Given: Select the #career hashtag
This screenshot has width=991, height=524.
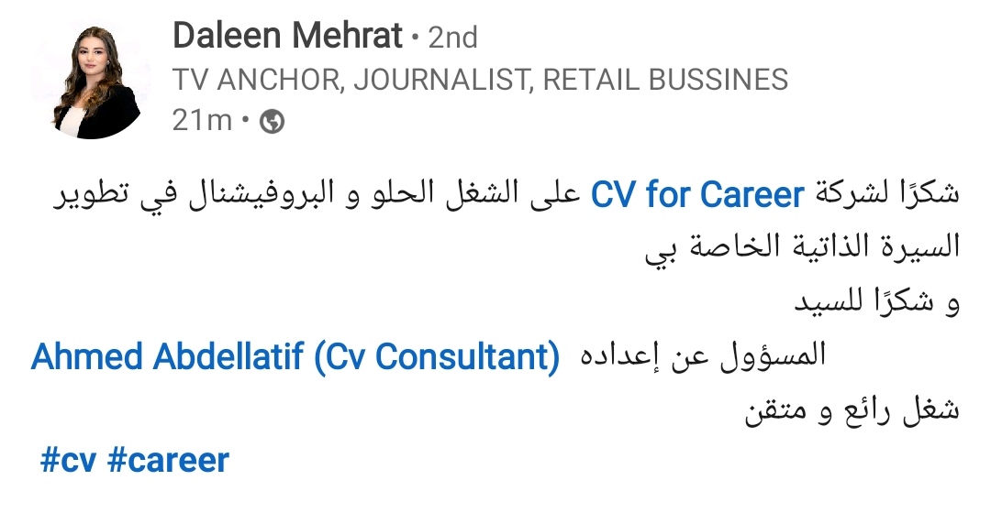Looking at the screenshot, I should click(168, 460).
